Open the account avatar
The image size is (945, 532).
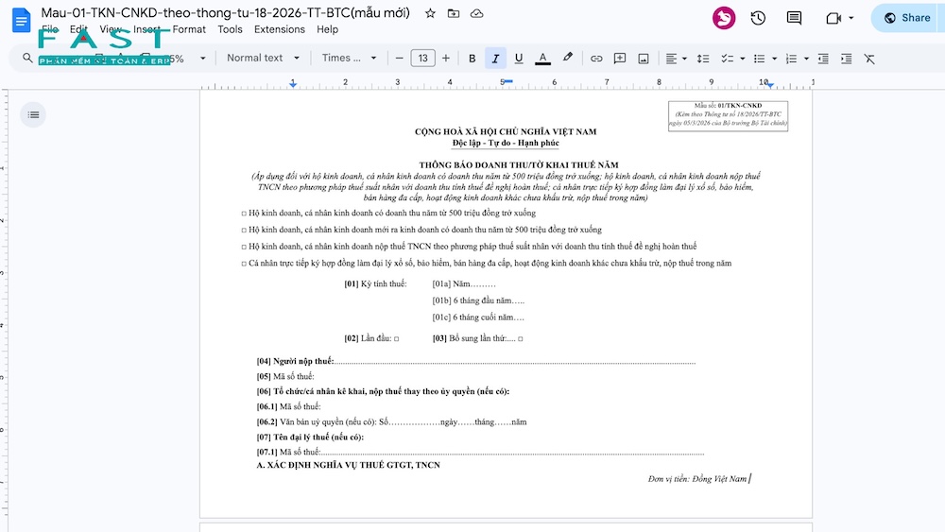coord(724,18)
